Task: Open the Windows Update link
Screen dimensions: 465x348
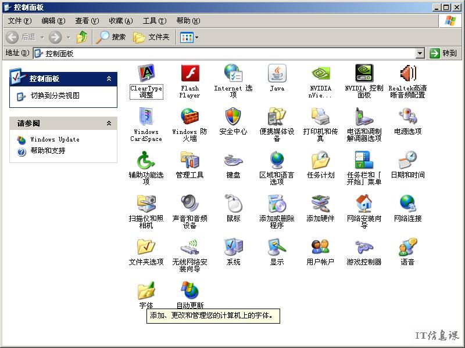Action: [x=55, y=139]
